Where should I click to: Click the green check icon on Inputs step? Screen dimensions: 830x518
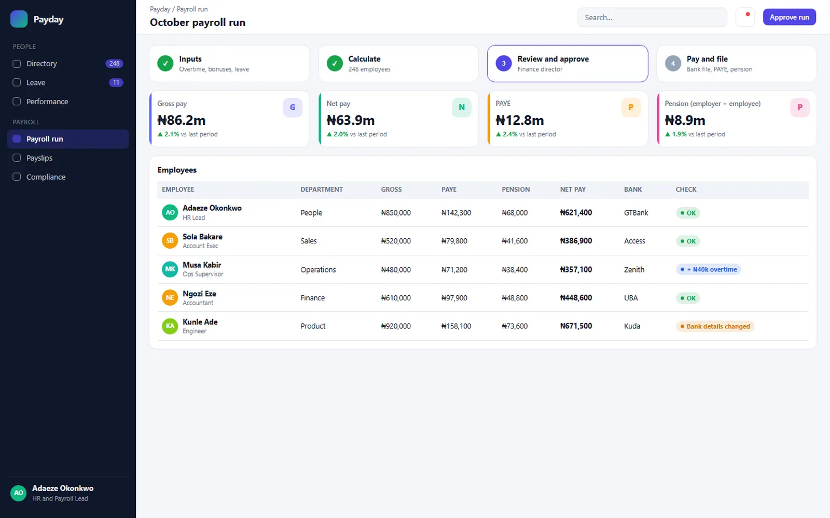[x=165, y=64]
